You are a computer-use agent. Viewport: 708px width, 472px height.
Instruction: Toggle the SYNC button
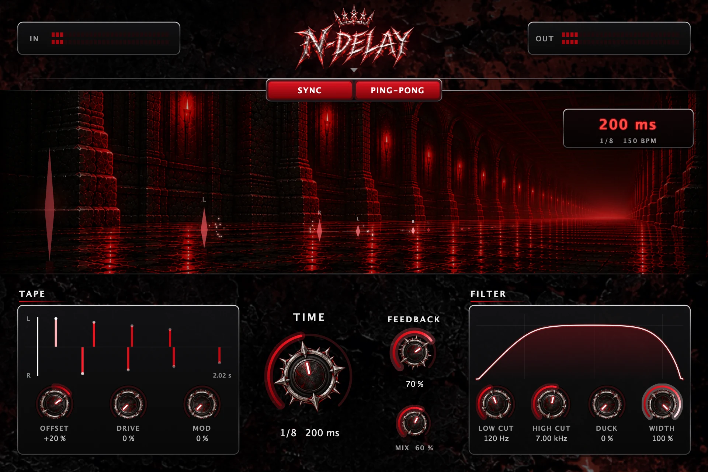[310, 90]
